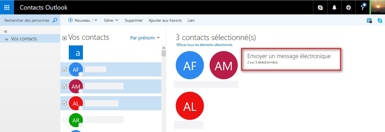Click Effacer tous les éléments sélectionnés

click(204, 45)
